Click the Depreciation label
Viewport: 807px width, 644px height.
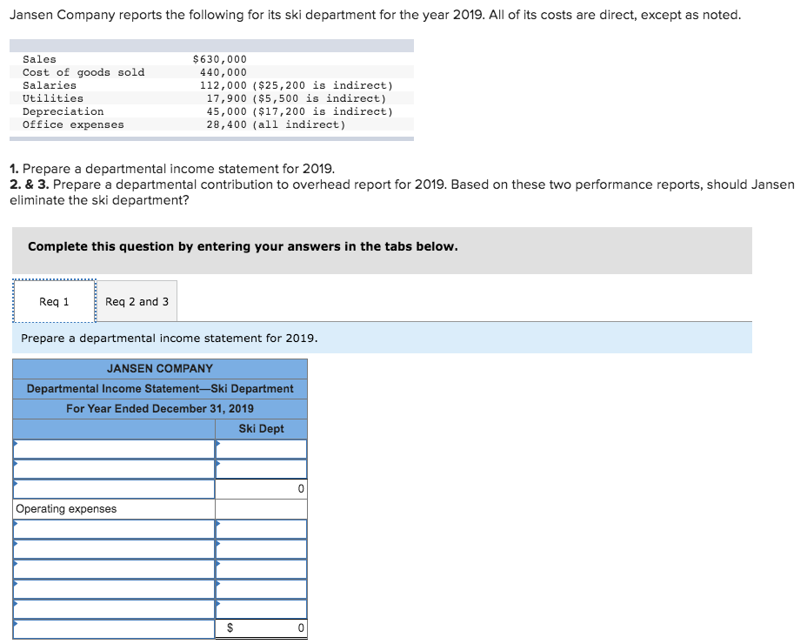[63, 111]
